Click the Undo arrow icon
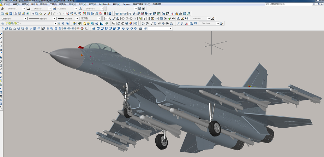Viewport: 324px width, 157px height. 54,13
